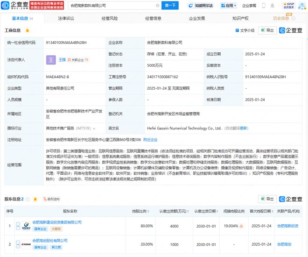Click the 国有企业 tag under 合肥高新建设投资集团

(40, 229)
